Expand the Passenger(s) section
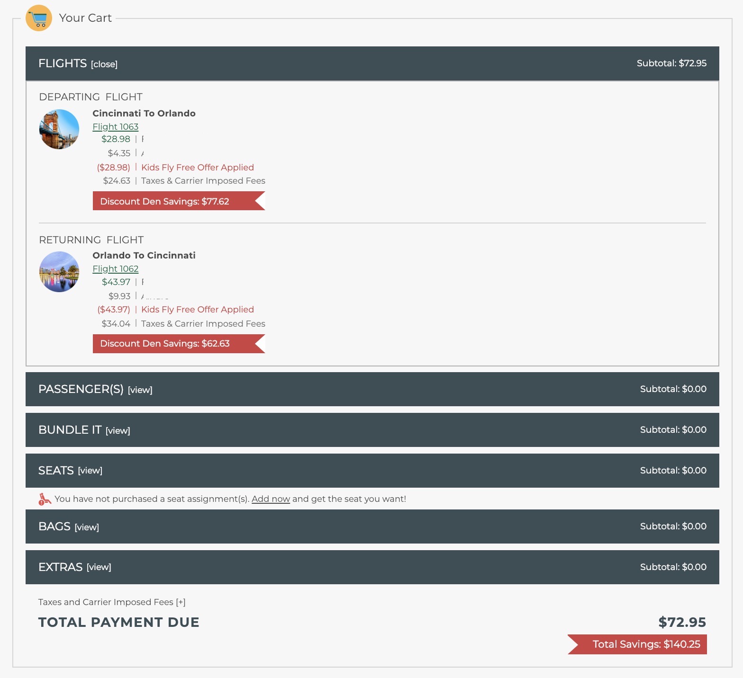This screenshot has width=743, height=678. [x=140, y=390]
